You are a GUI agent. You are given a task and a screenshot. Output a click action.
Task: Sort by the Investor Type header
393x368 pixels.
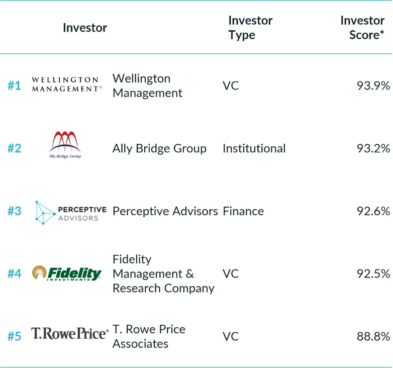point(250,28)
